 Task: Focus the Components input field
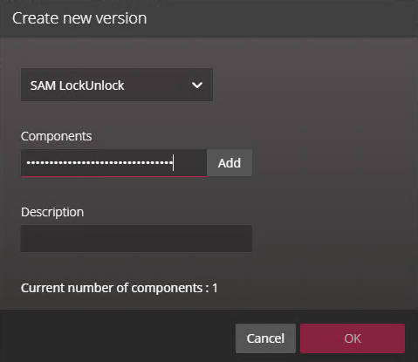click(x=113, y=163)
